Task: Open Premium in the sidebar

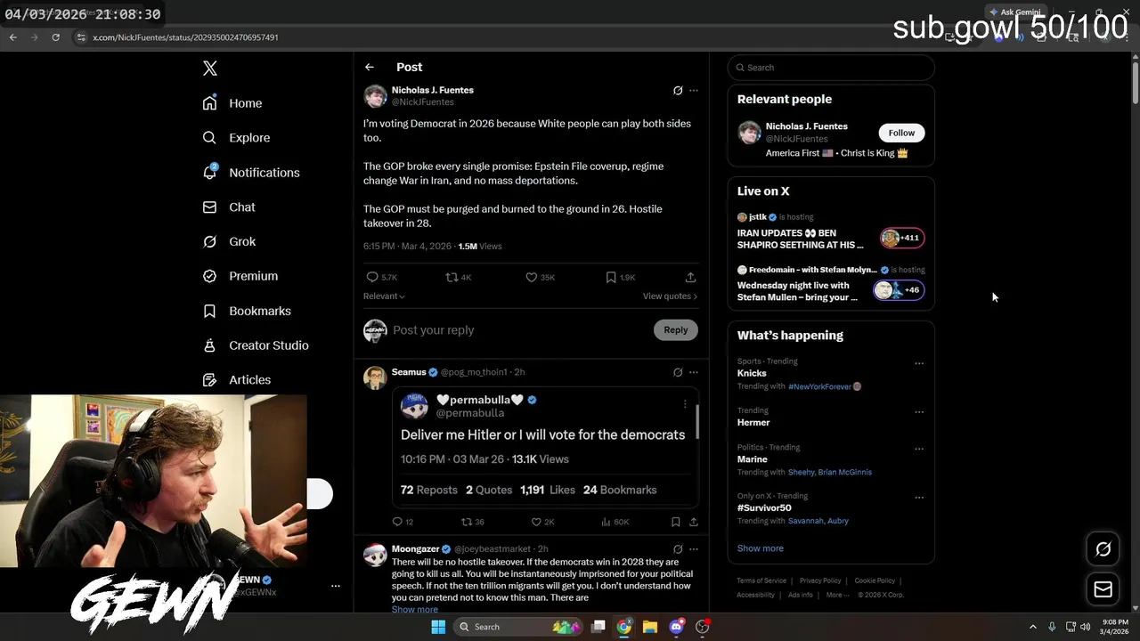Action: (240, 276)
